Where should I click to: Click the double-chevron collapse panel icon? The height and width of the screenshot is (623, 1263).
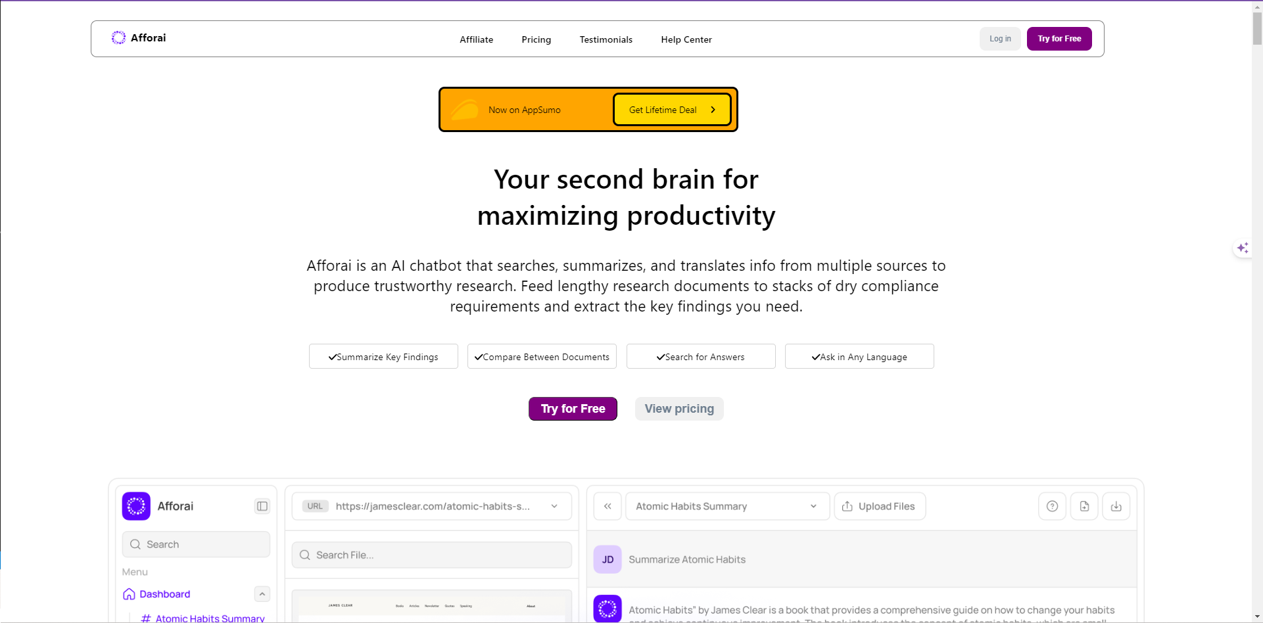pyautogui.click(x=608, y=506)
